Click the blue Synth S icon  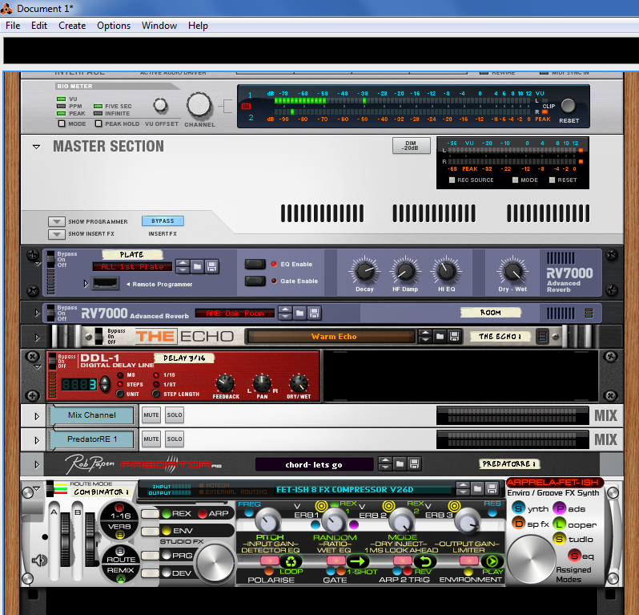518,508
